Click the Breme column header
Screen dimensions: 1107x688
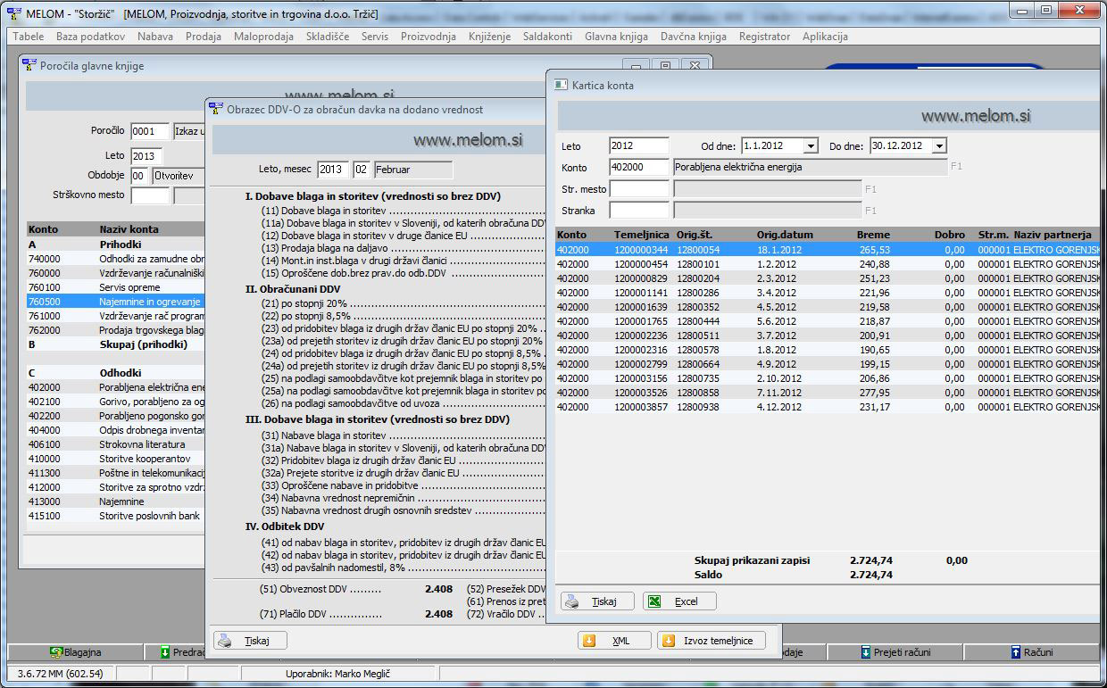(872, 235)
